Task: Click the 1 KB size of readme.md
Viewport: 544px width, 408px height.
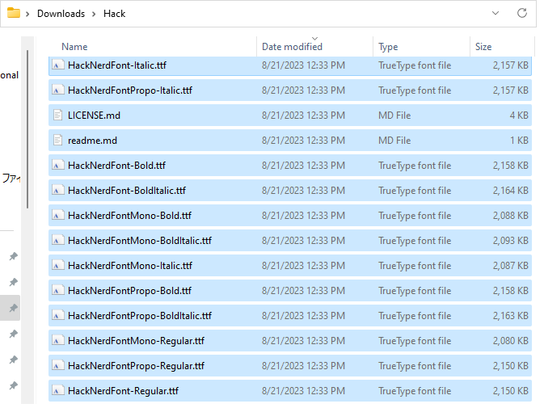Action: click(x=519, y=141)
